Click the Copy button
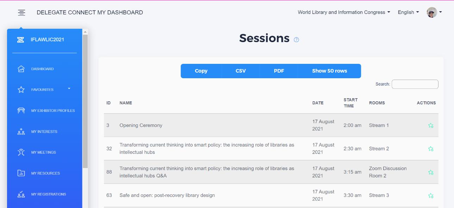Image resolution: width=454 pixels, height=208 pixels. coord(201,71)
